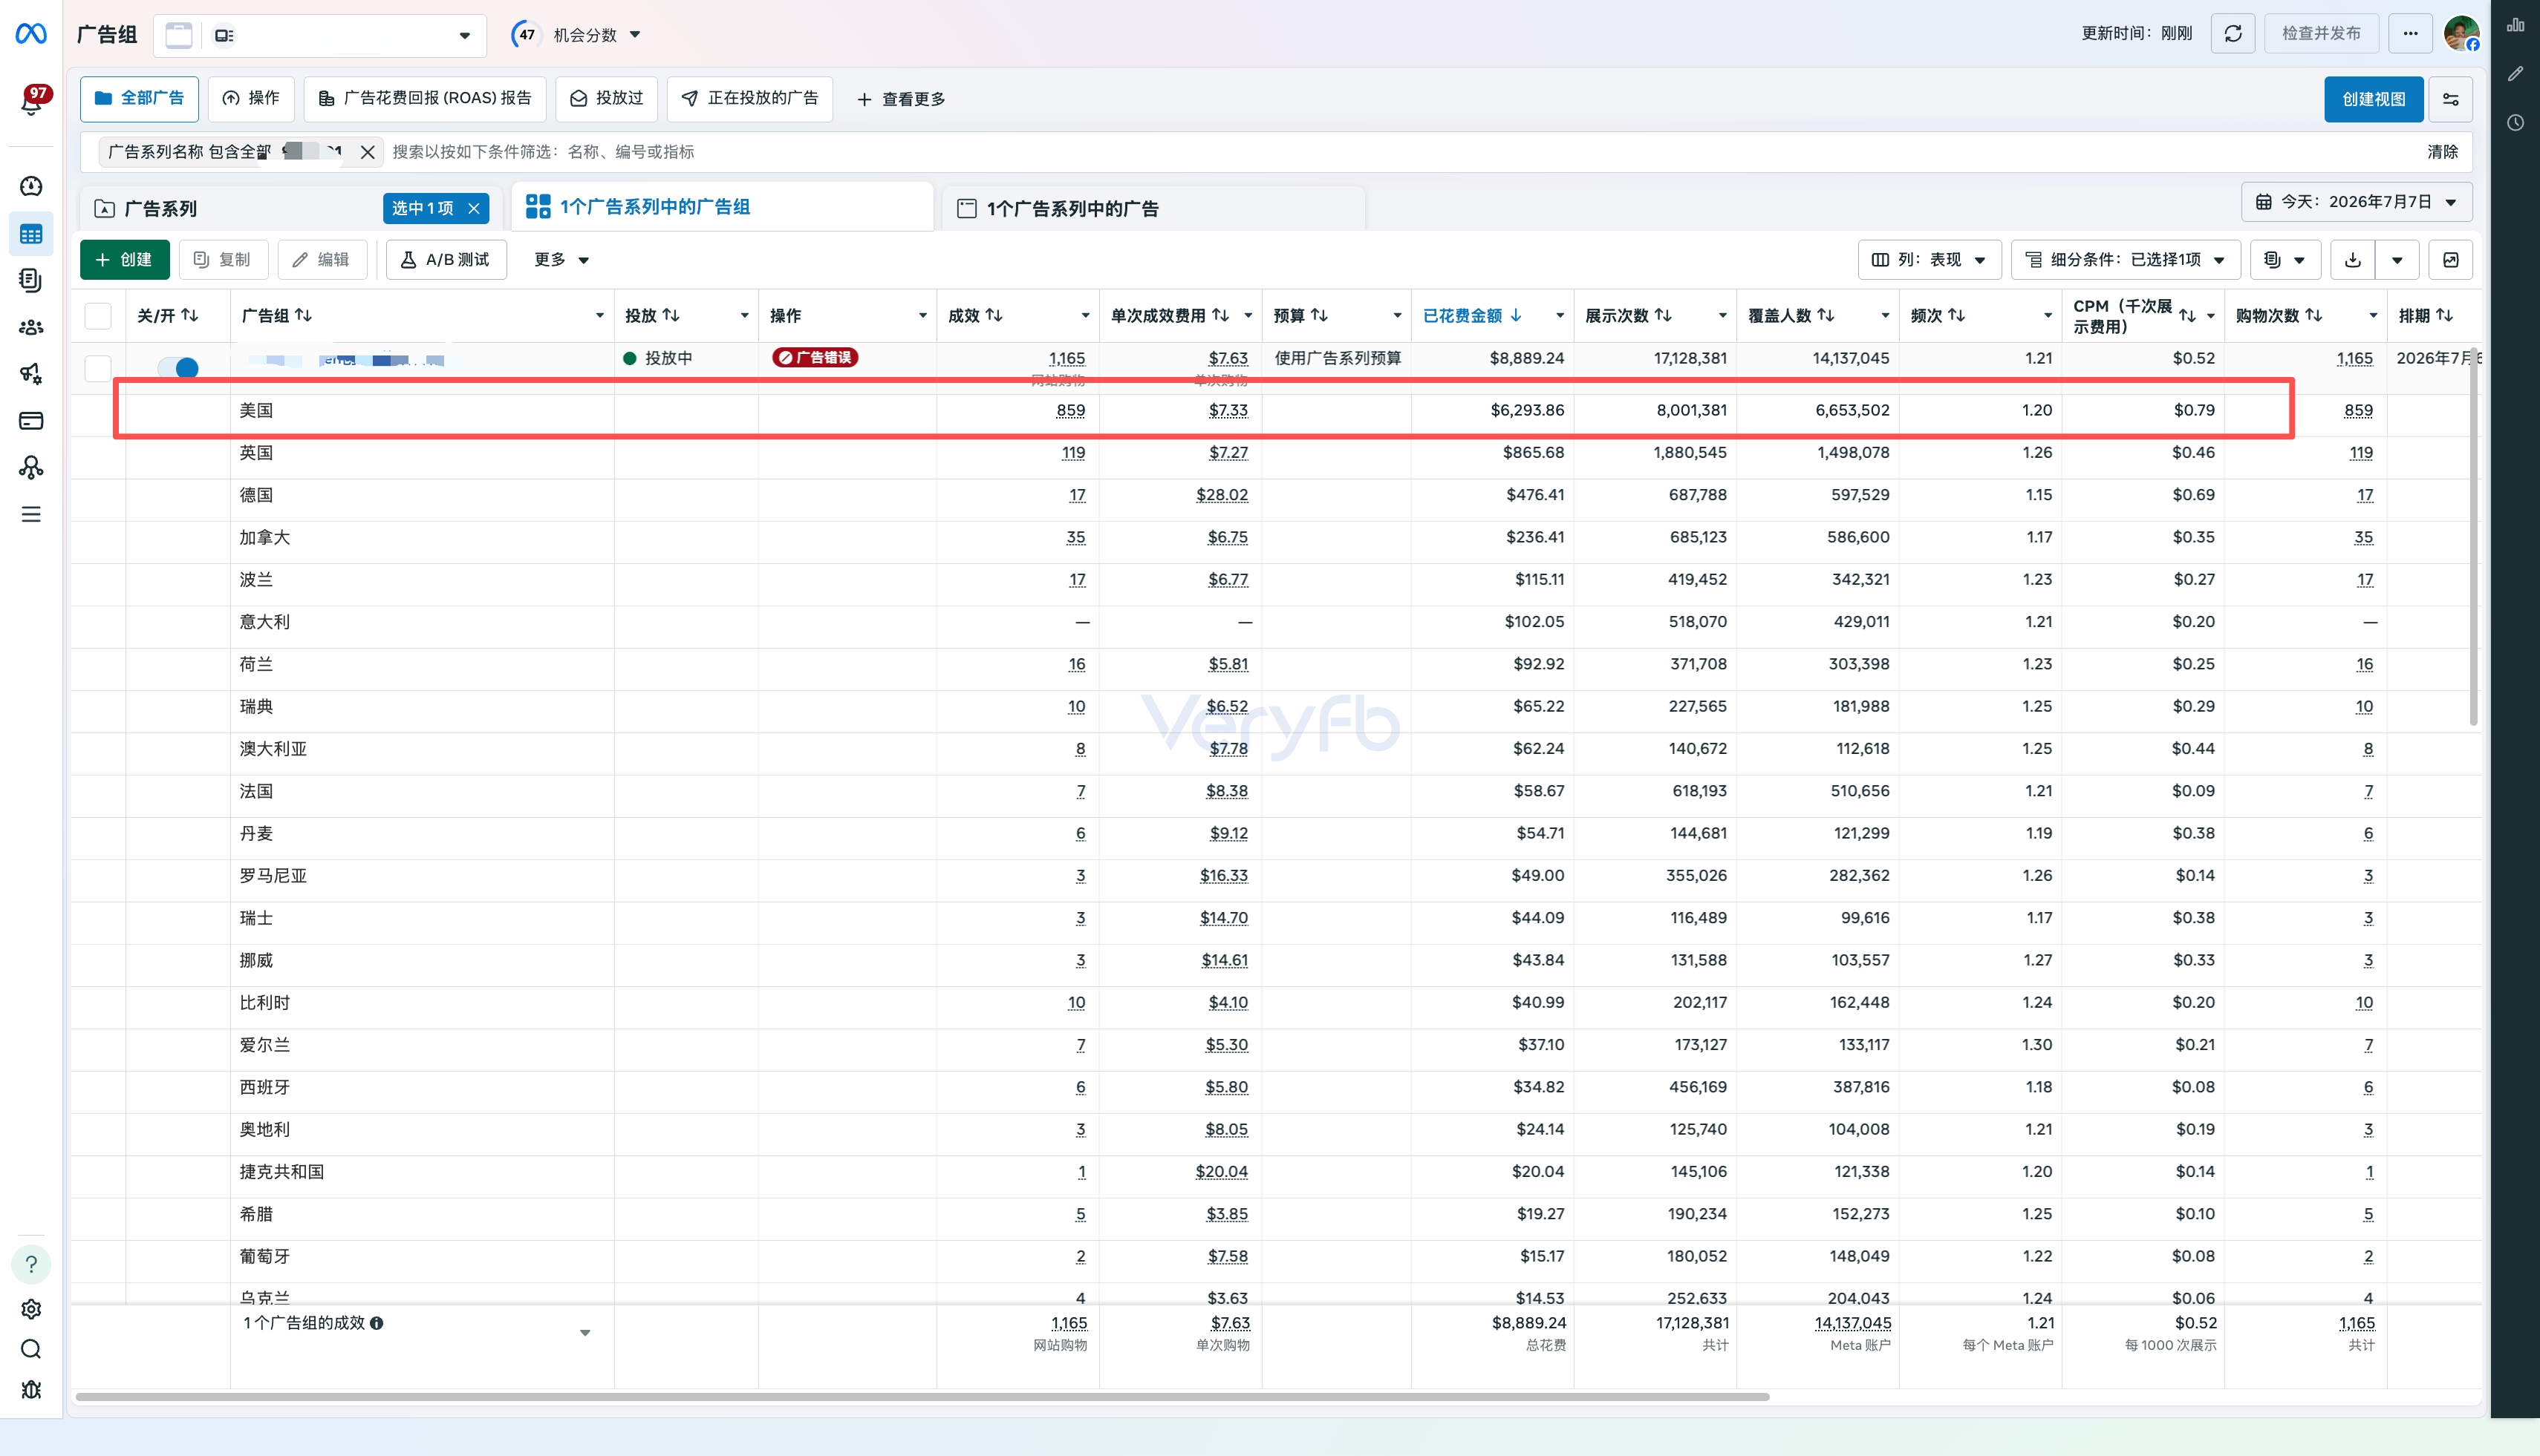This screenshot has width=2540, height=1456.
Task: Refresh data with the reload icon
Action: click(x=2233, y=34)
